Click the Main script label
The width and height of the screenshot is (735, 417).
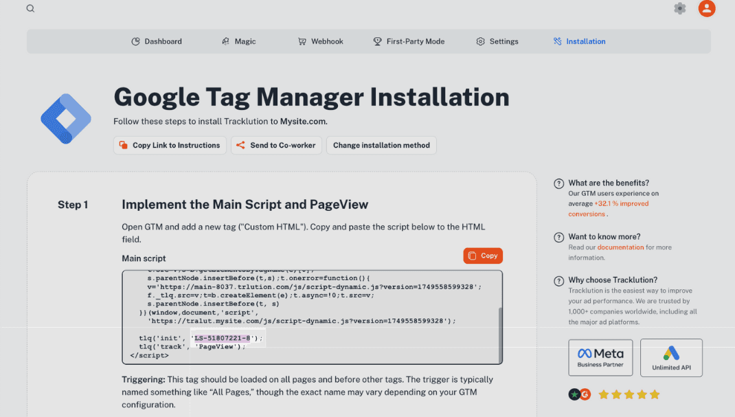coord(144,258)
